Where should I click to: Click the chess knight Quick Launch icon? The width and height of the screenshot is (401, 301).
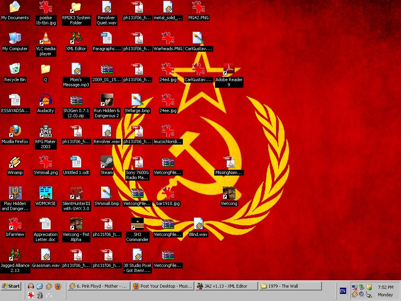[x=40, y=296]
